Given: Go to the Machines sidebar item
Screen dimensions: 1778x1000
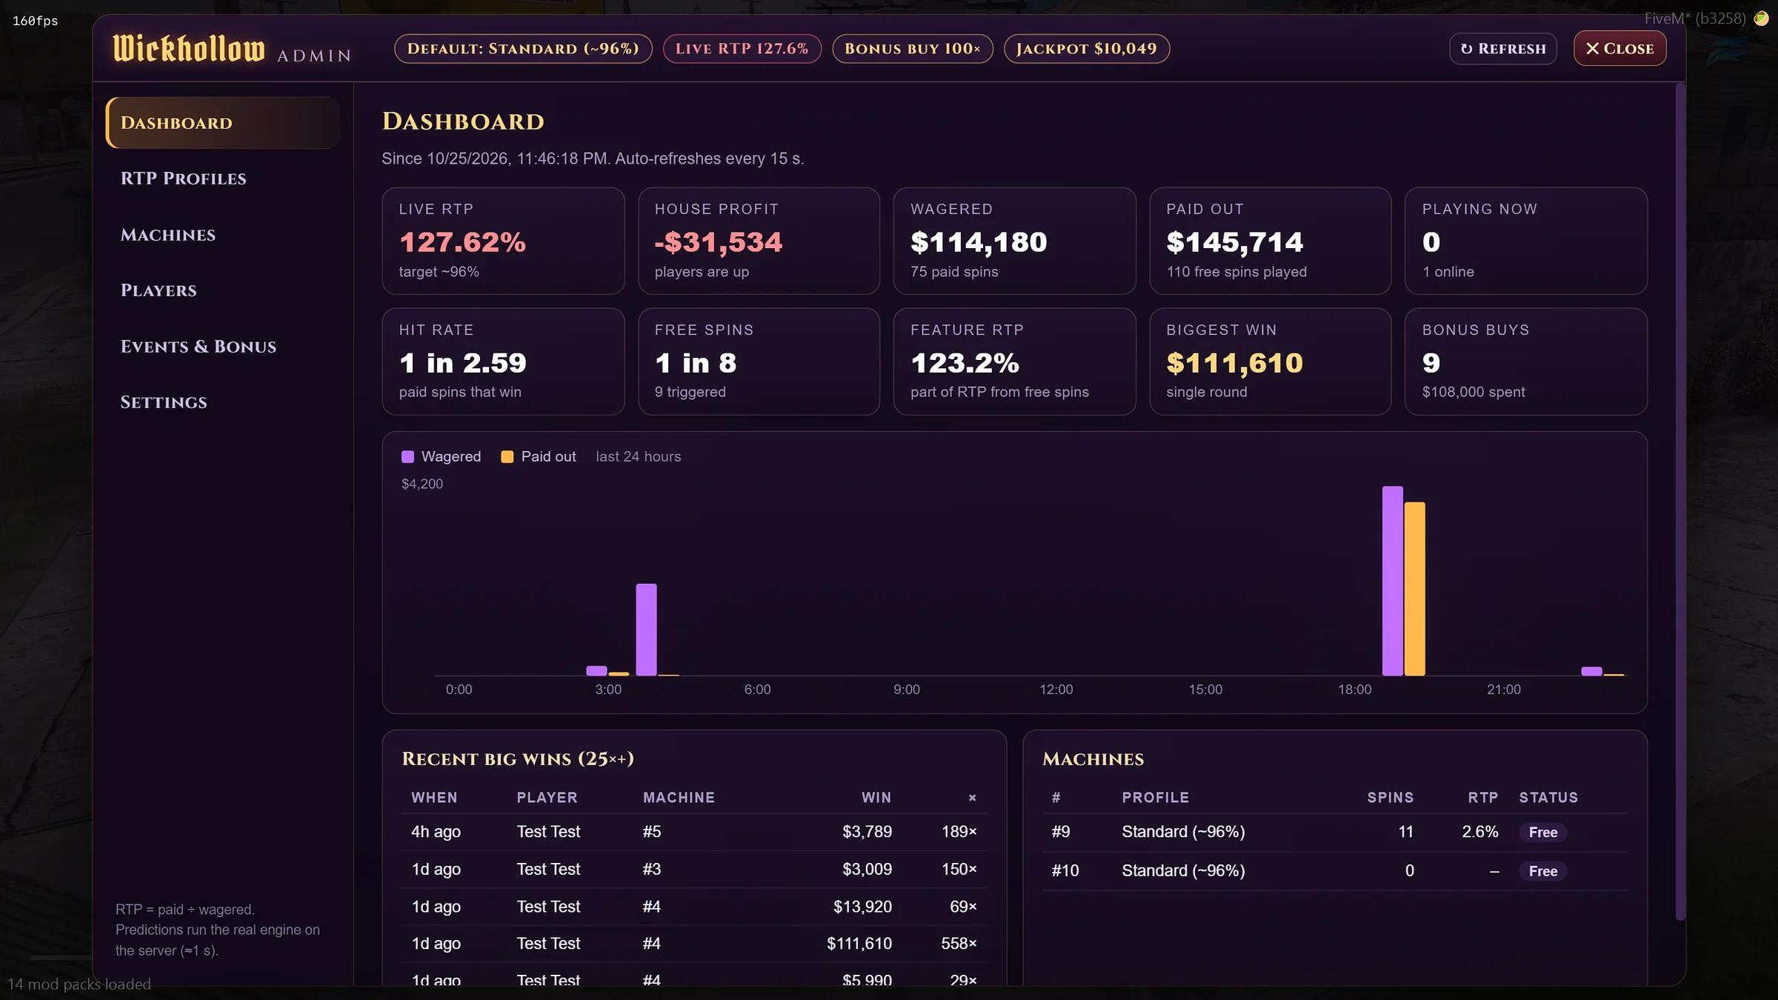Looking at the screenshot, I should [x=168, y=235].
